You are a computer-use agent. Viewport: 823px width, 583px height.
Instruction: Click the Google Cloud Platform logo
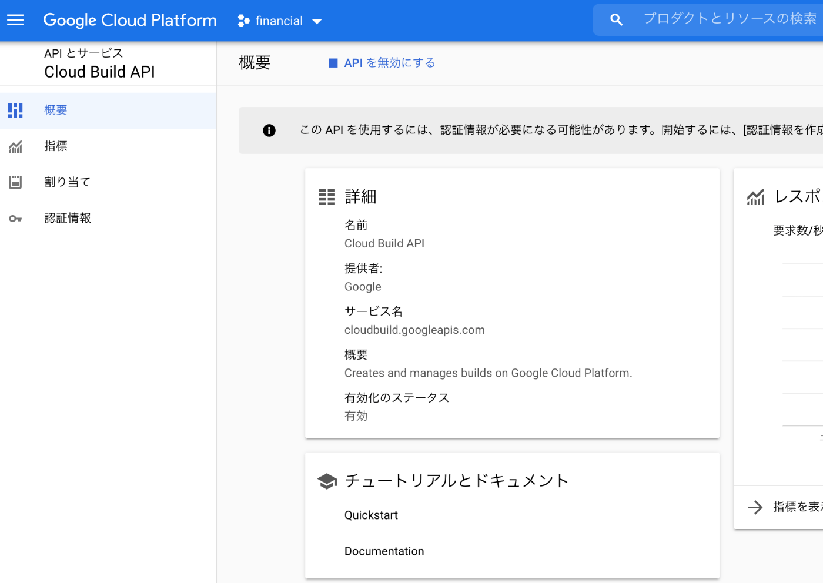[130, 21]
